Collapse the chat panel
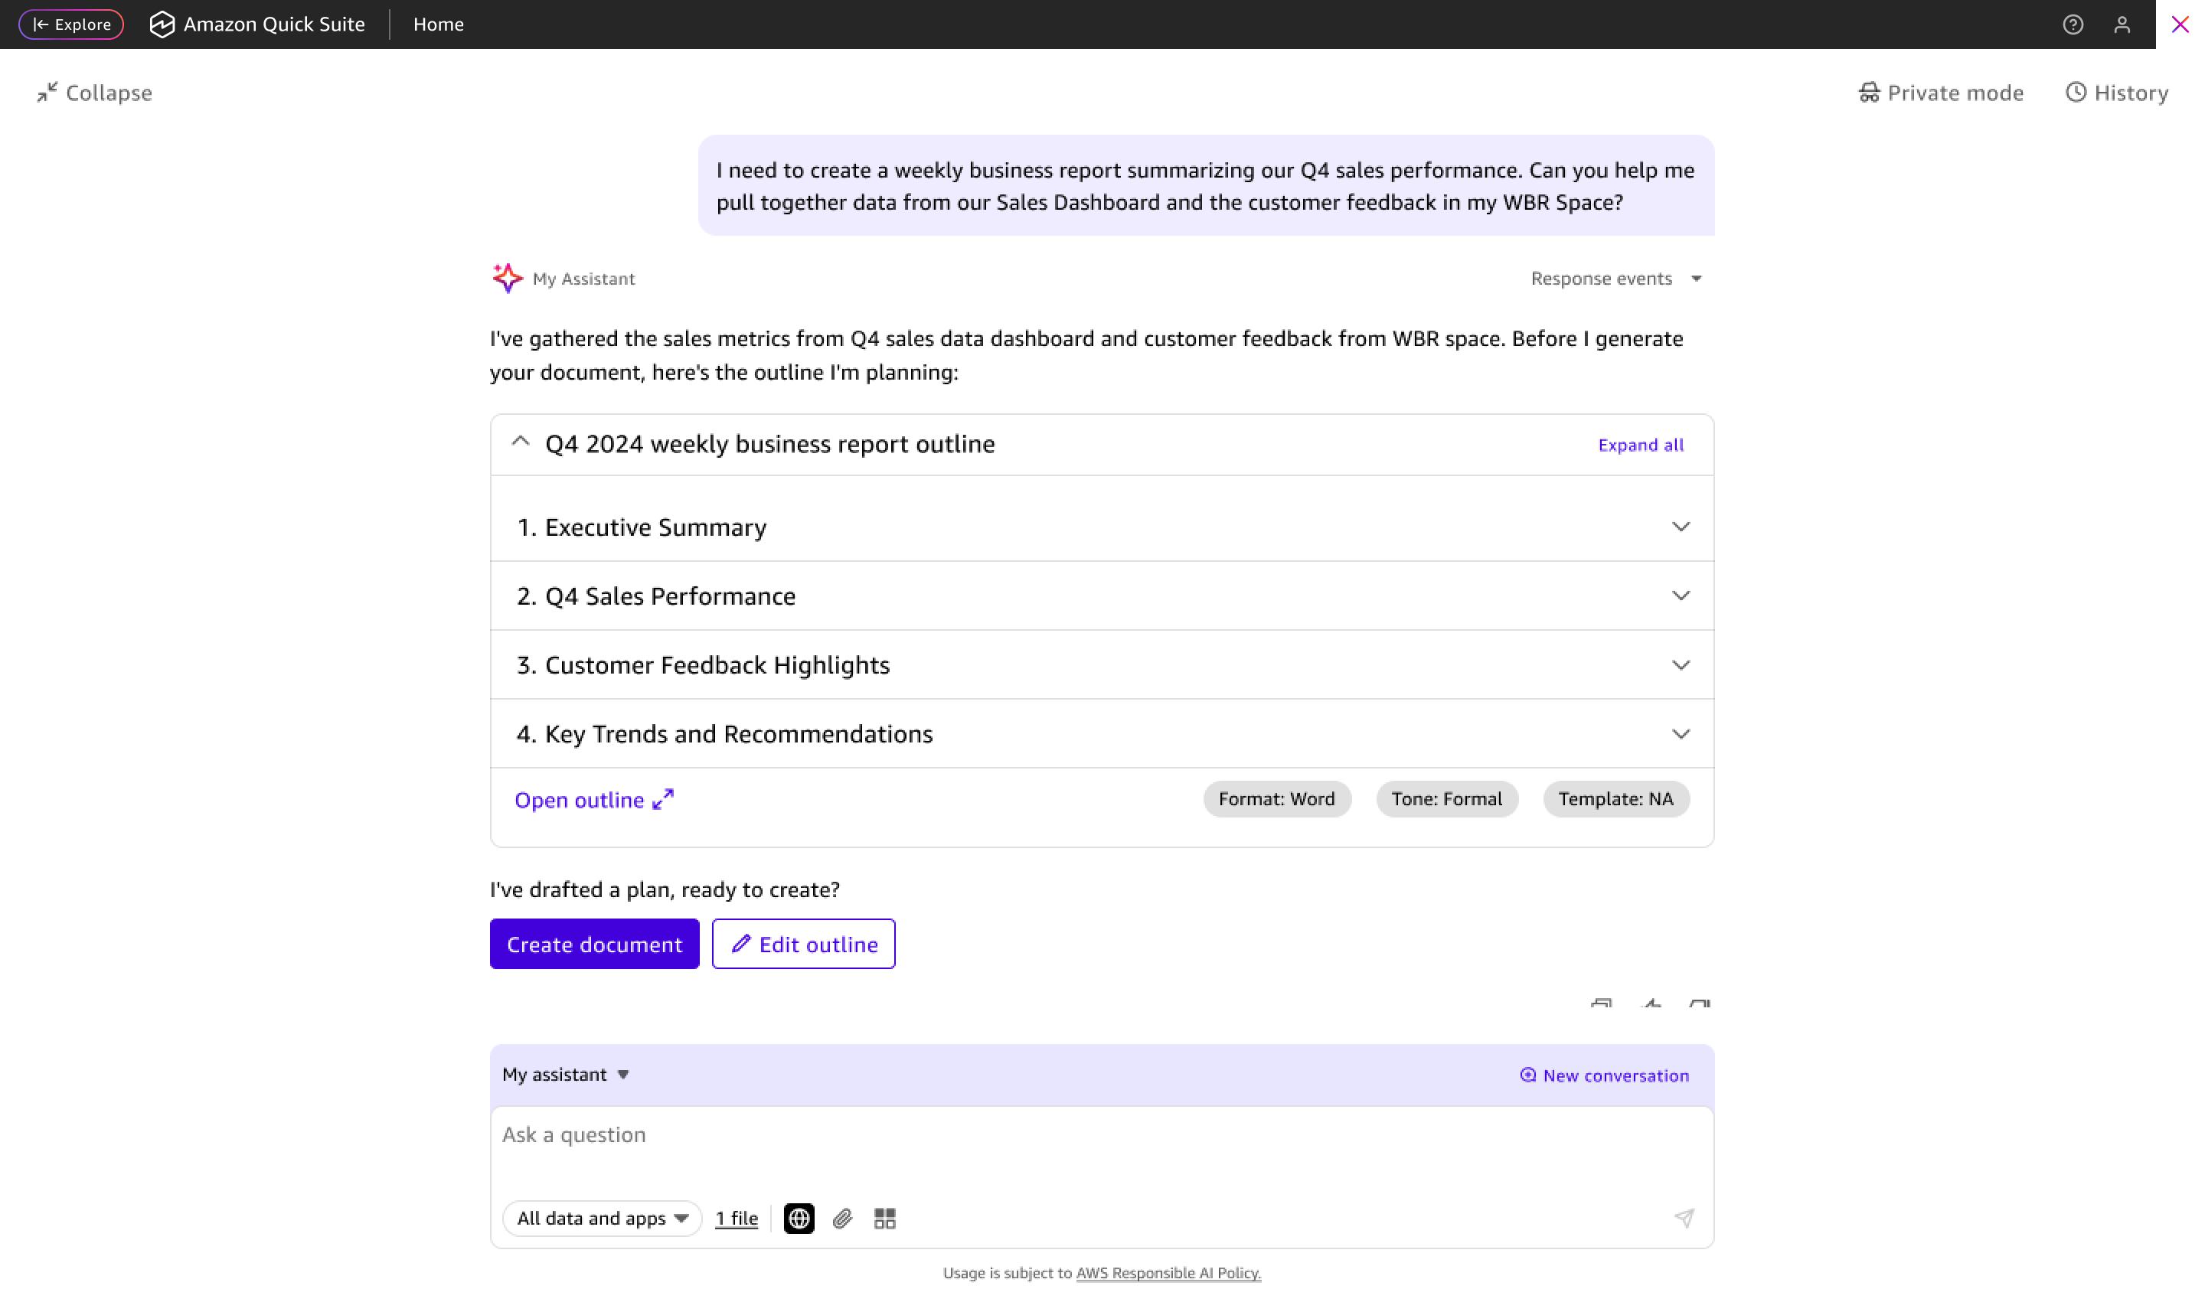 click(94, 93)
